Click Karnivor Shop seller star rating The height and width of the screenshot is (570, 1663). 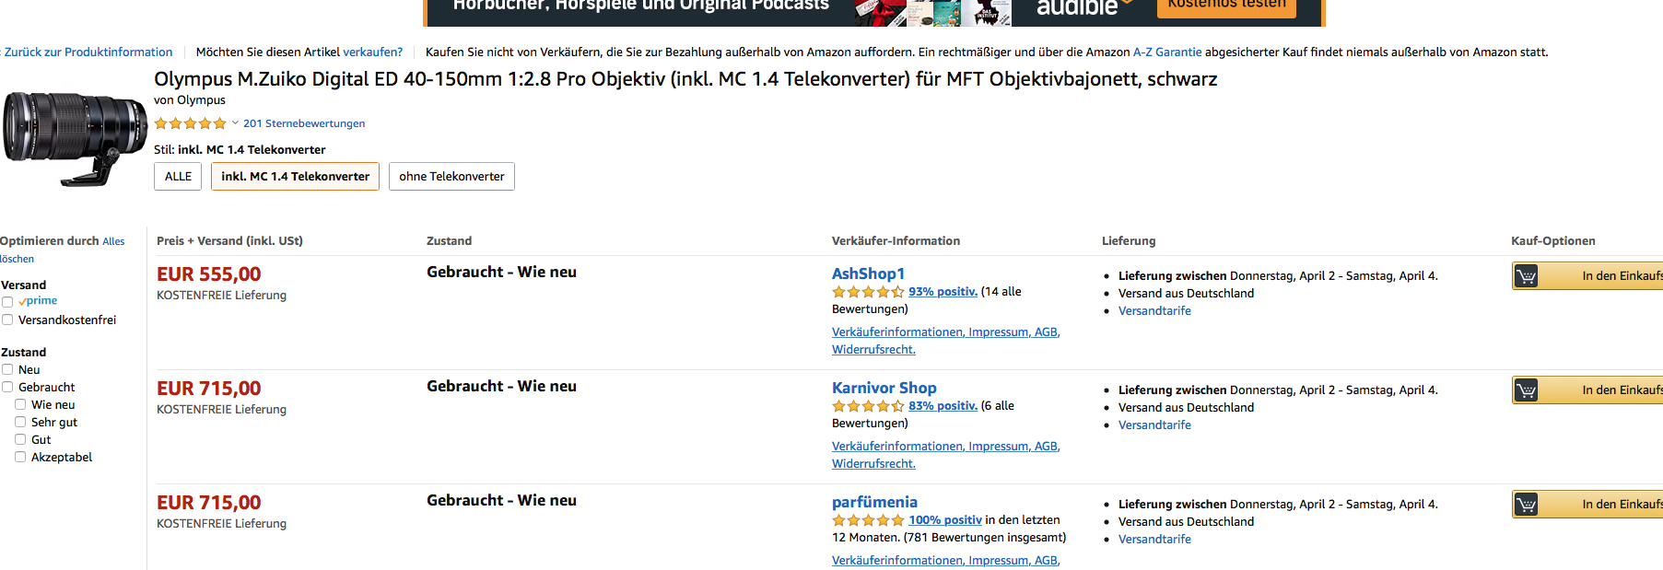[x=868, y=406]
